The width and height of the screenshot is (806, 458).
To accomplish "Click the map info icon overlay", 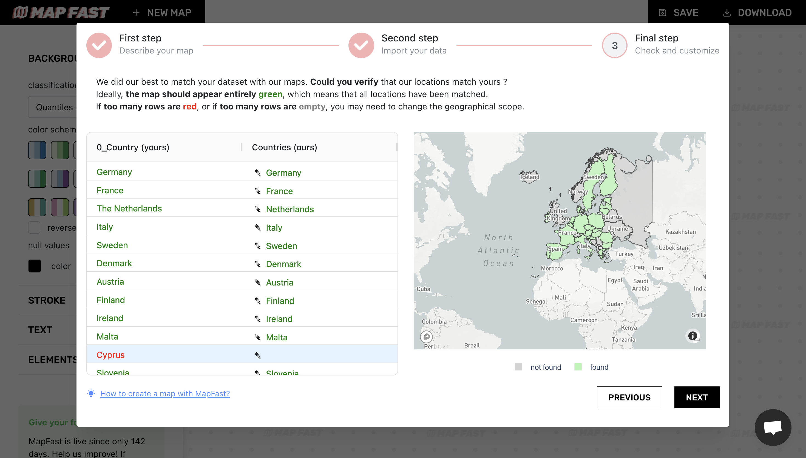I will [693, 336].
